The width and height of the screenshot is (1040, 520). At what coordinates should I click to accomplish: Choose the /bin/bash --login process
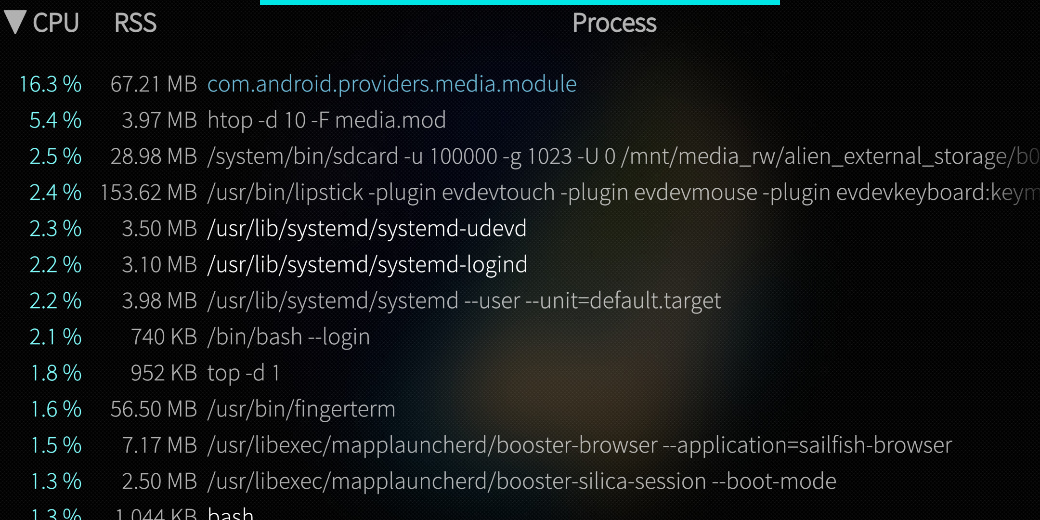point(288,337)
